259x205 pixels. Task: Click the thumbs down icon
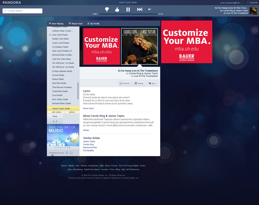107,9
